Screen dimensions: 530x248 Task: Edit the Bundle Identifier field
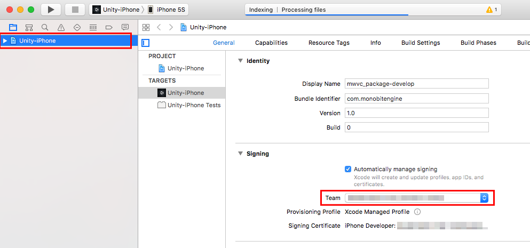pyautogui.click(x=416, y=99)
